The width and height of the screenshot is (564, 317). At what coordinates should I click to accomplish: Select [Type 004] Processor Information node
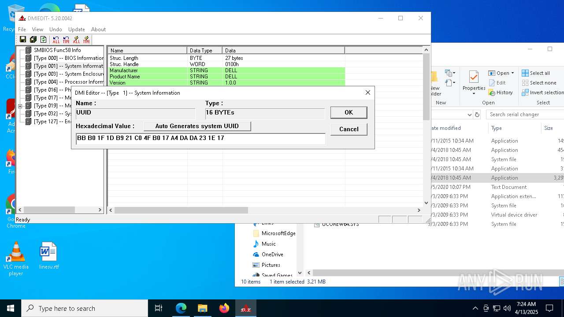[69, 82]
